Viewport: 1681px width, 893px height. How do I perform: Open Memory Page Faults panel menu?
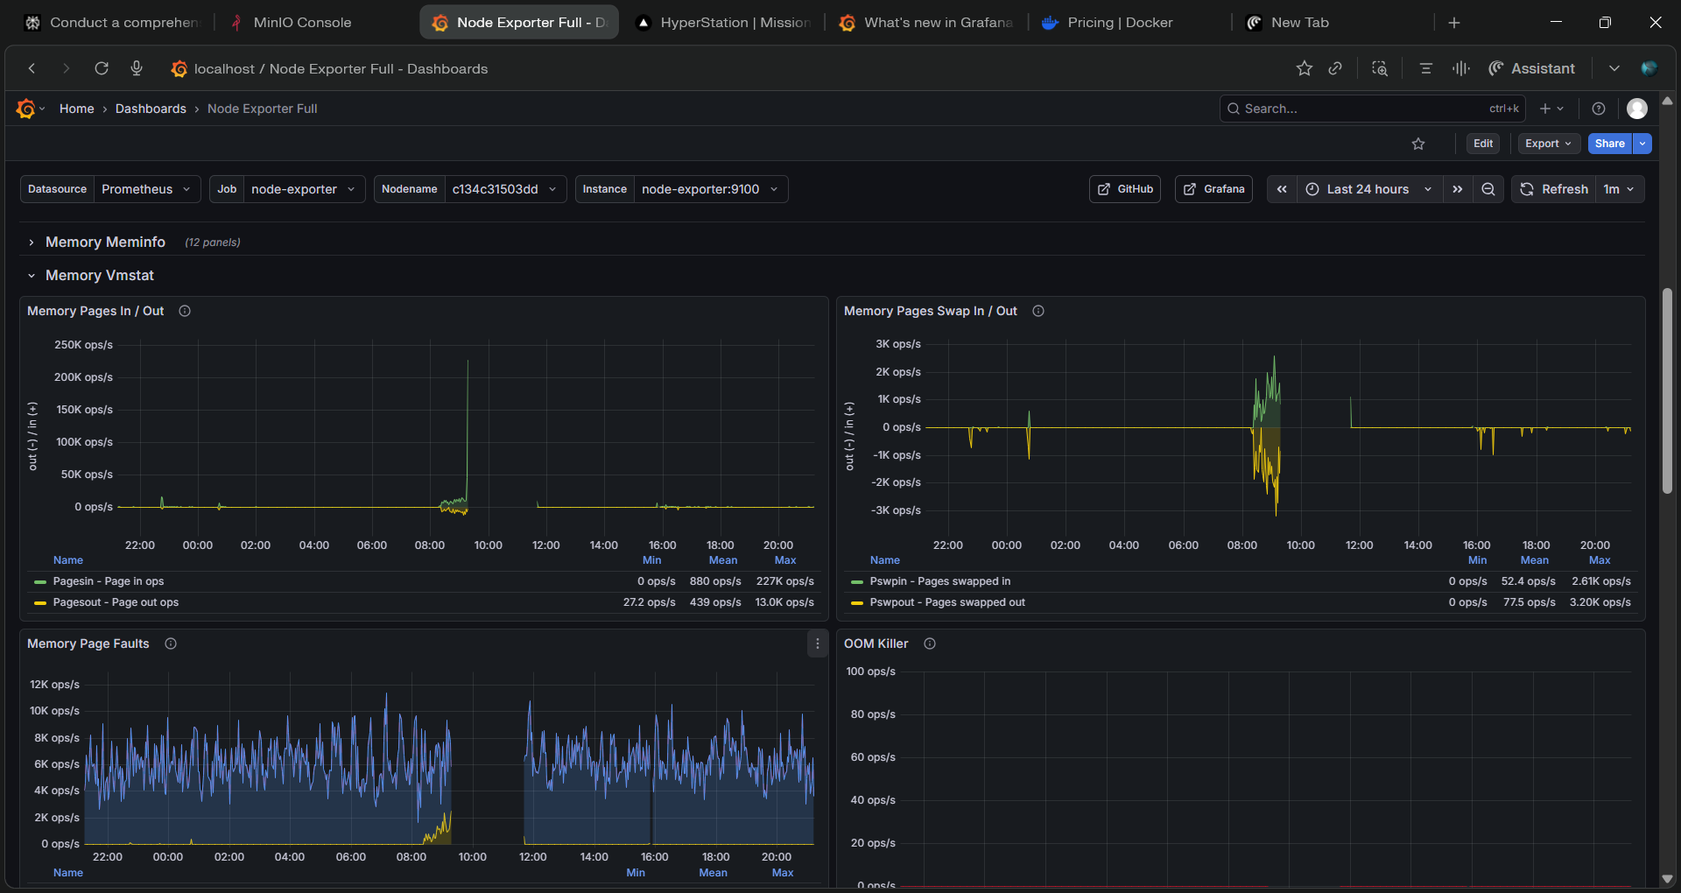(x=818, y=643)
